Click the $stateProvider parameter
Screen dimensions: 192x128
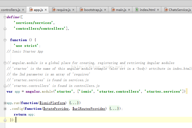56,109
